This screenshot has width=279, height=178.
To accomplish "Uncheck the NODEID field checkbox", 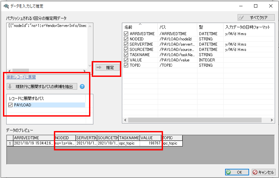I will point(126,39).
